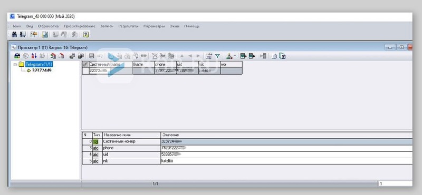422x195 pixels.
Task: Click the grayed undo arrow icon
Action: coord(100,56)
